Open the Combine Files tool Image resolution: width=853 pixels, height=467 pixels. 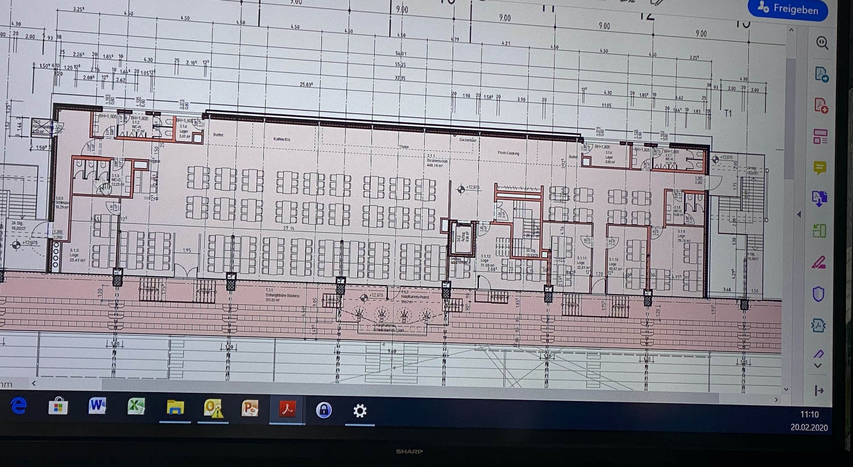(x=819, y=199)
